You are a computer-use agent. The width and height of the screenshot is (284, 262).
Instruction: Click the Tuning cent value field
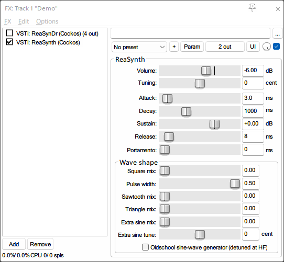253,83
